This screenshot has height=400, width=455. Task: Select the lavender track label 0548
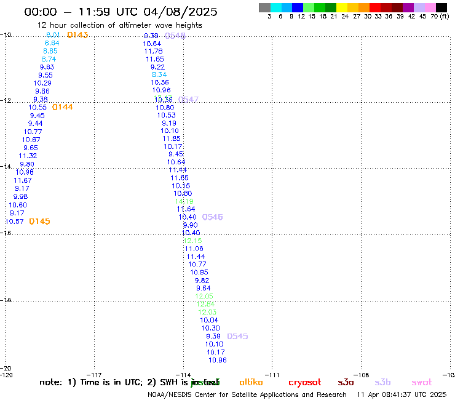pos(175,36)
